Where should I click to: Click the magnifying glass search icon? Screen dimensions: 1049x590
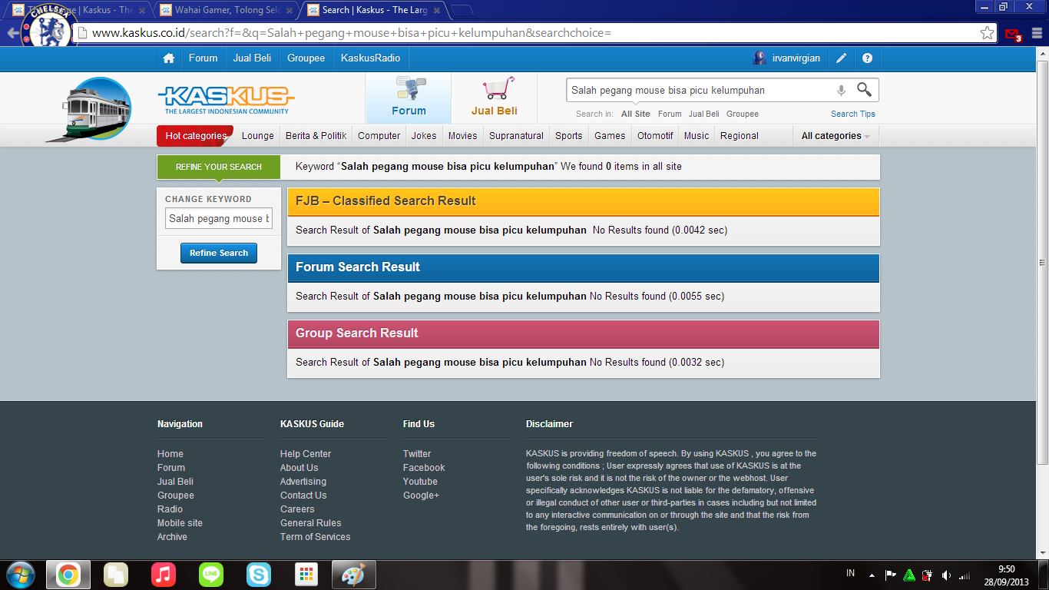tap(864, 90)
